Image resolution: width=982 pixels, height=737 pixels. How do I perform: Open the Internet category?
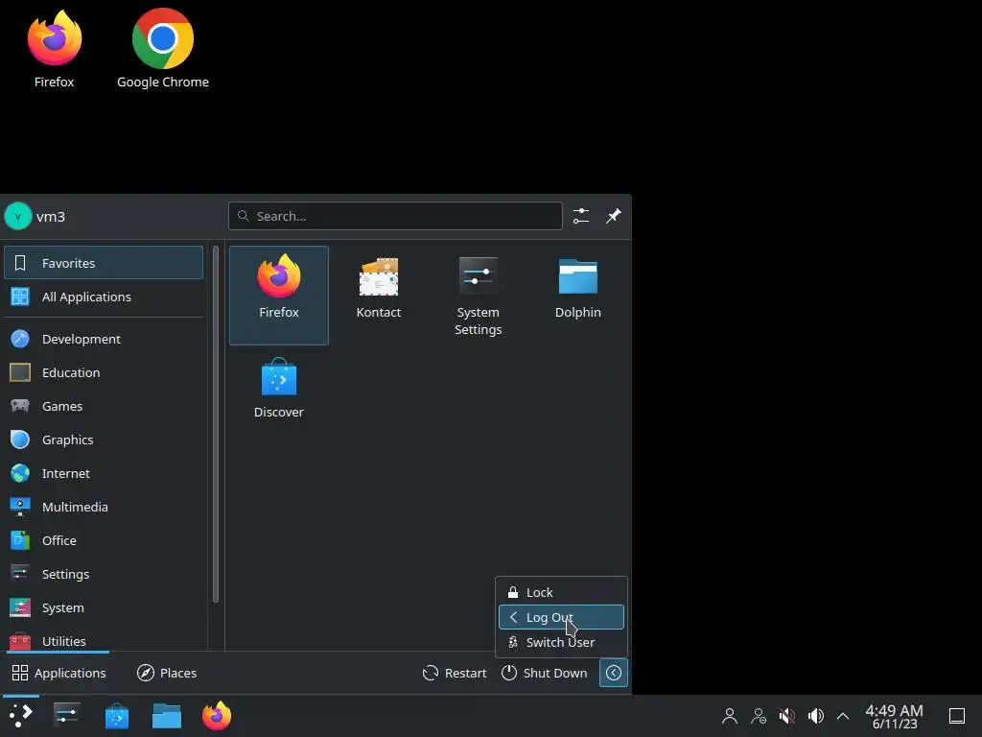click(x=104, y=473)
